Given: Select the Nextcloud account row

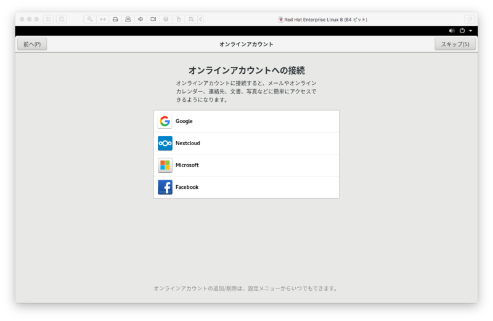Looking at the screenshot, I should pos(246,143).
